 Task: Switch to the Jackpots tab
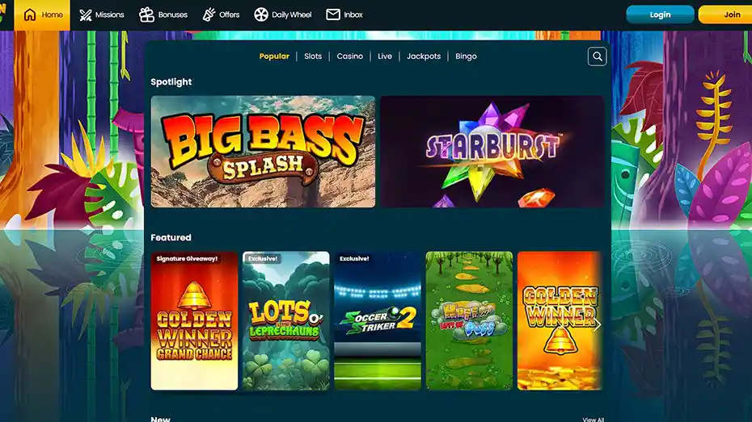pos(424,56)
